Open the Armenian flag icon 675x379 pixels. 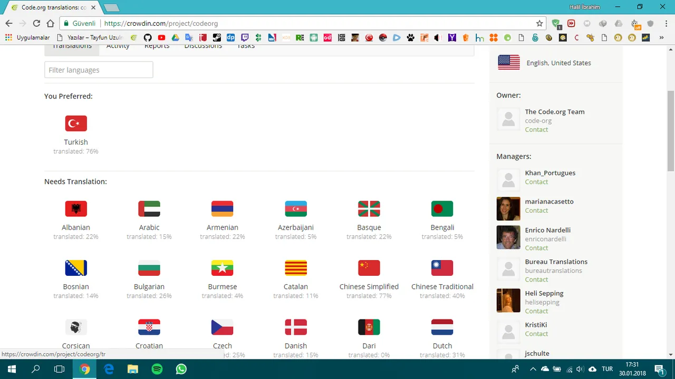[x=223, y=209]
